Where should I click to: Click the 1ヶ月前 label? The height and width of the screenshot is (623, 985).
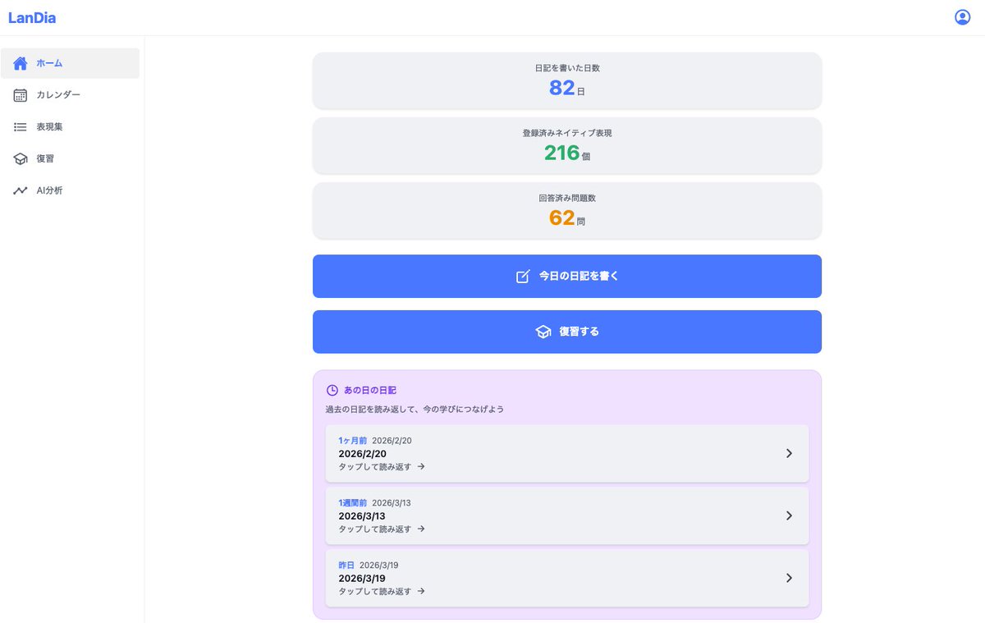(352, 441)
